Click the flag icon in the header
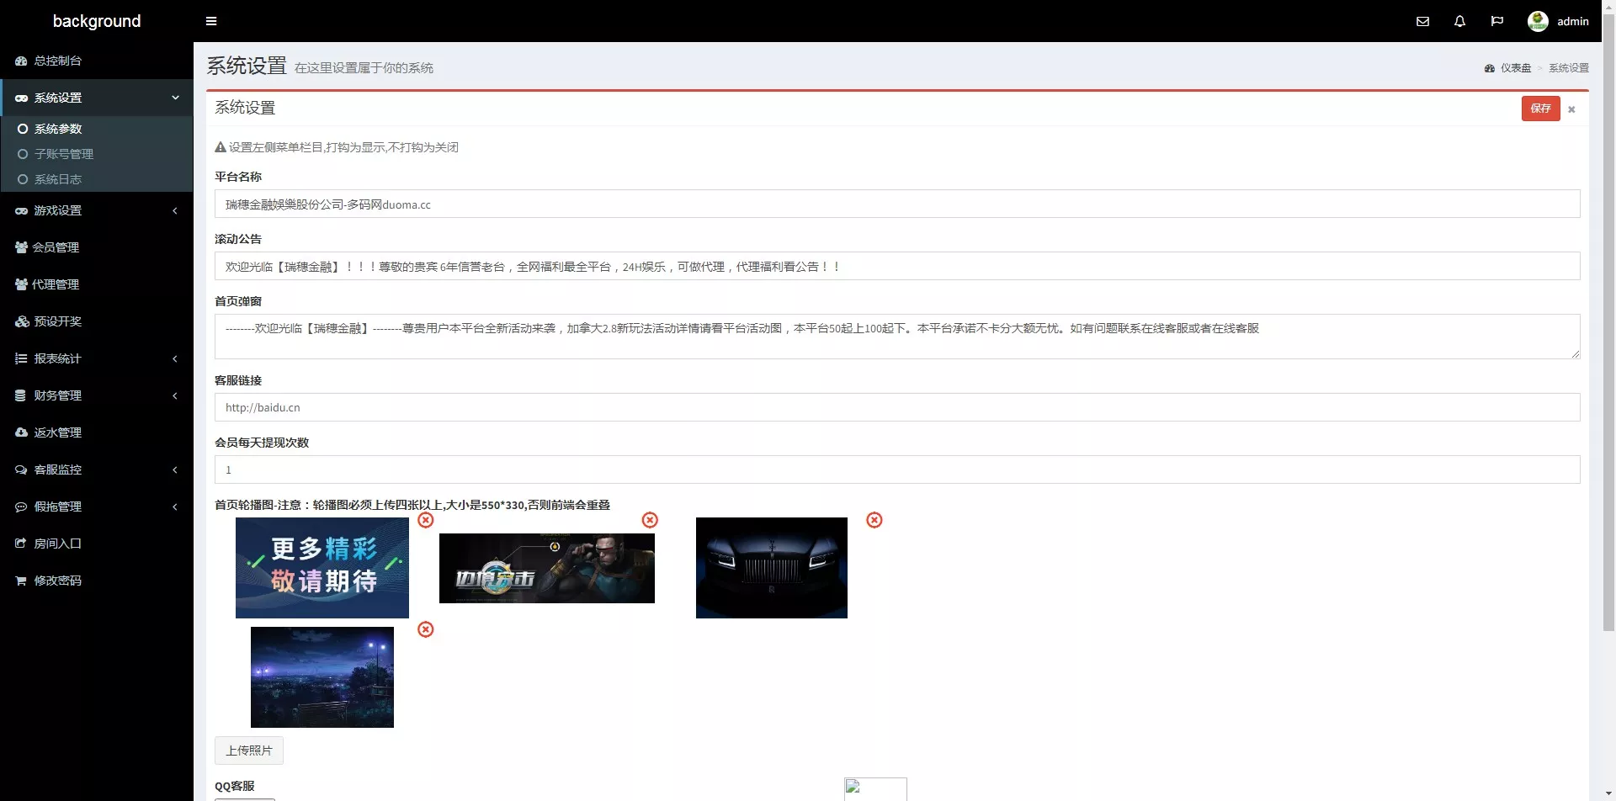 click(1497, 21)
